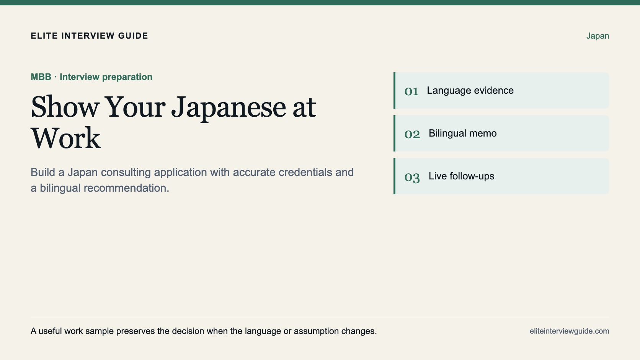Click the MBB · Interview preparation subtitle
The height and width of the screenshot is (360, 640).
(91, 77)
